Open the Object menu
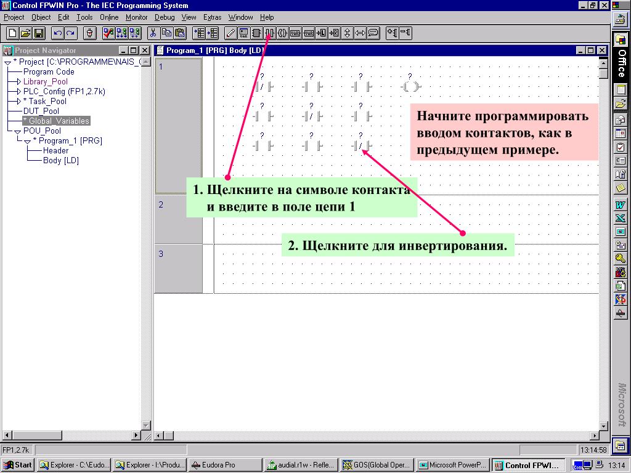 [x=41, y=17]
